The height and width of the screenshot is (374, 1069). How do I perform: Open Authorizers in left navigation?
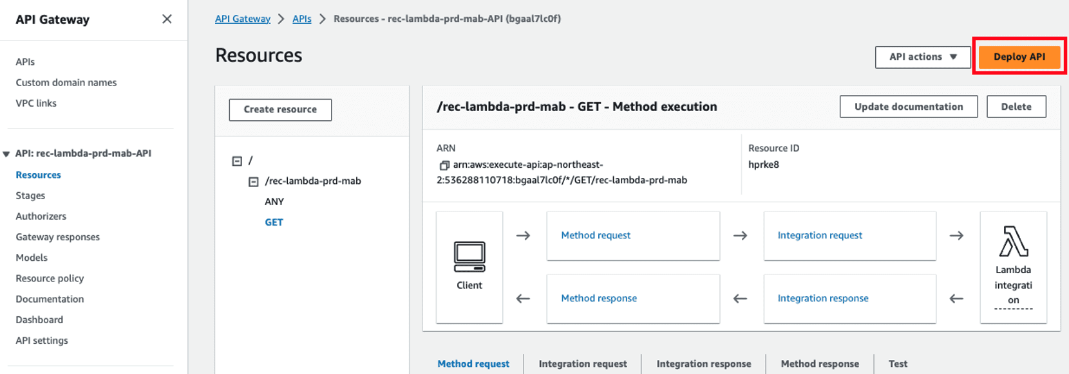(x=41, y=217)
